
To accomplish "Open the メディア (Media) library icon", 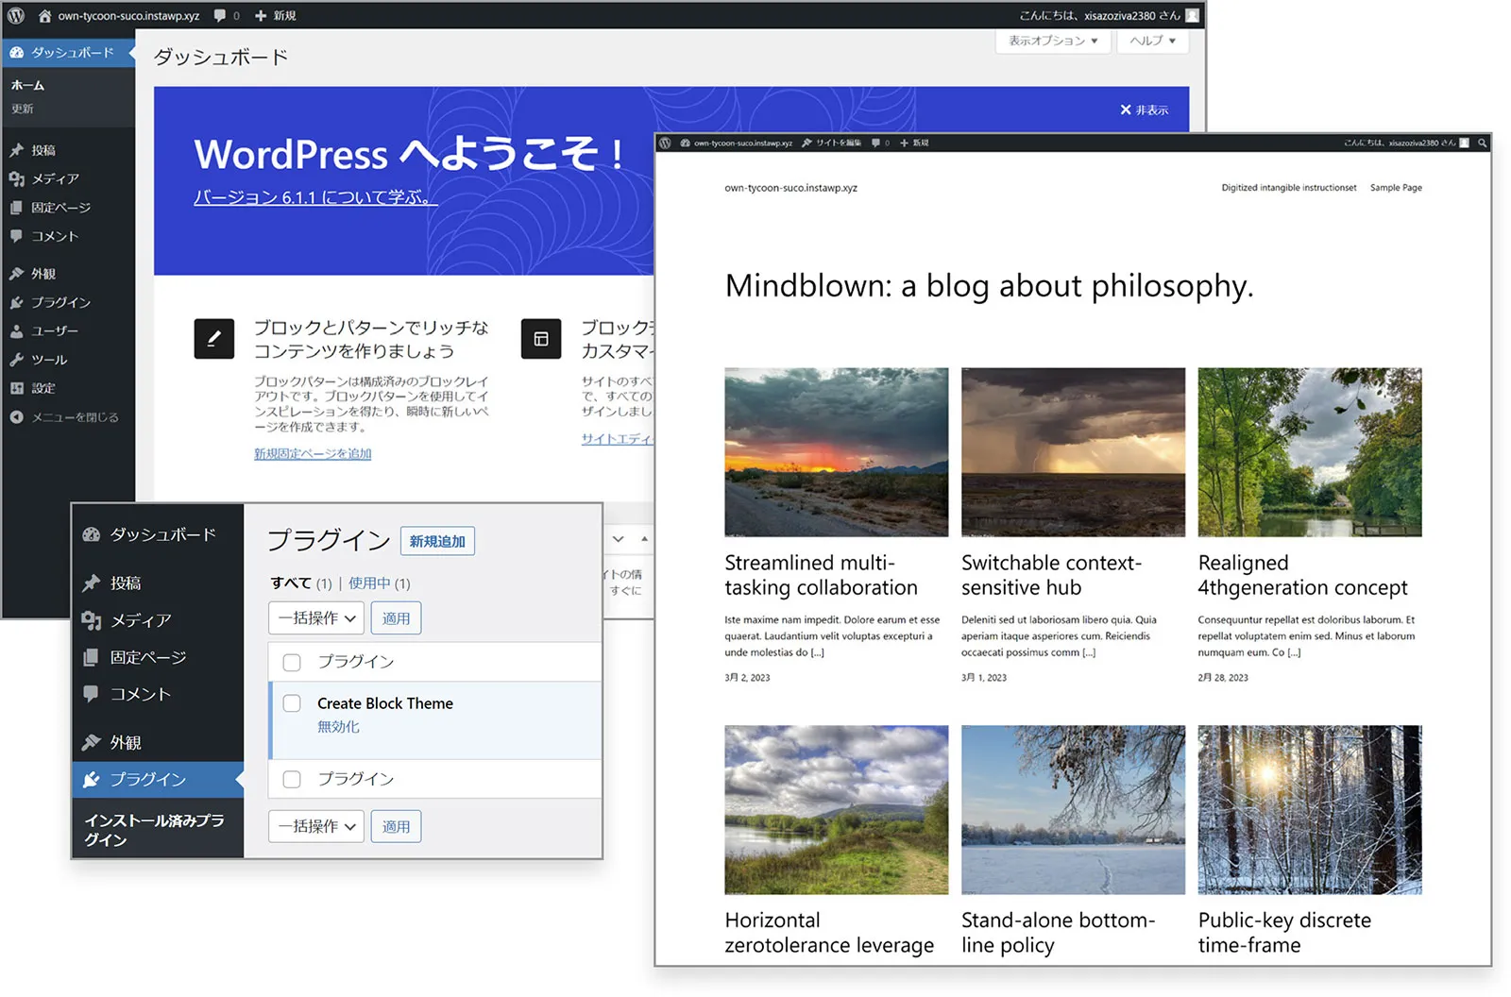I will [x=17, y=178].
